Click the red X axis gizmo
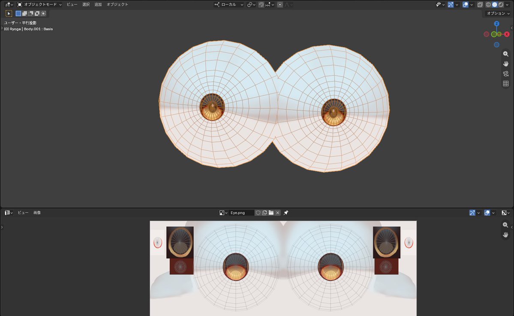 (507, 34)
